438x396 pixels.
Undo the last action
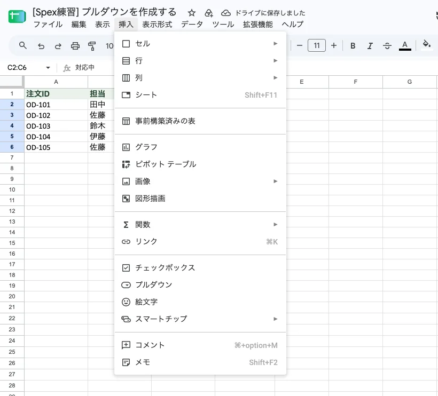(x=41, y=46)
